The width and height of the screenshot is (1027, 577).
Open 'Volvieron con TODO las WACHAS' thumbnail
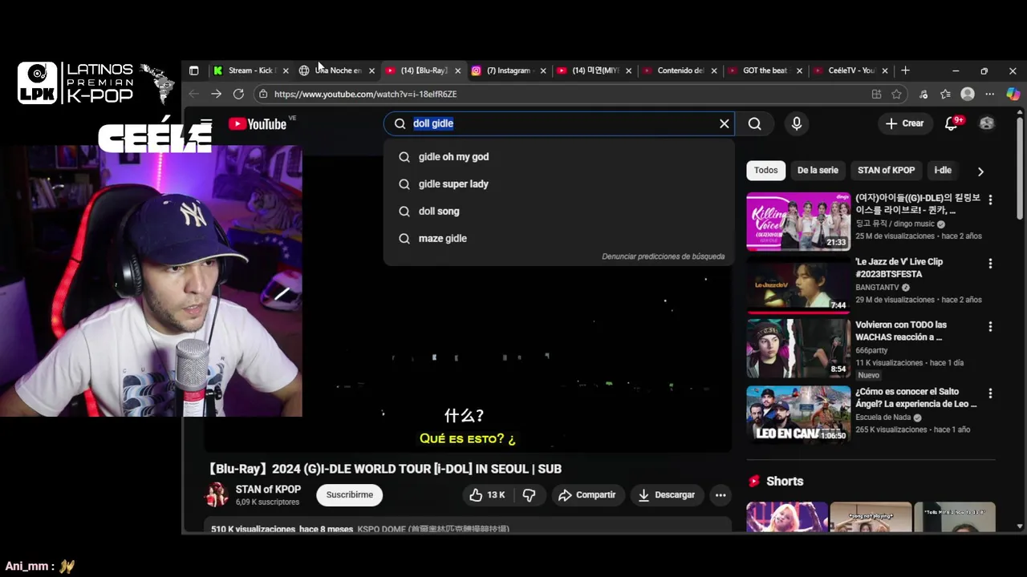pyautogui.click(x=798, y=349)
